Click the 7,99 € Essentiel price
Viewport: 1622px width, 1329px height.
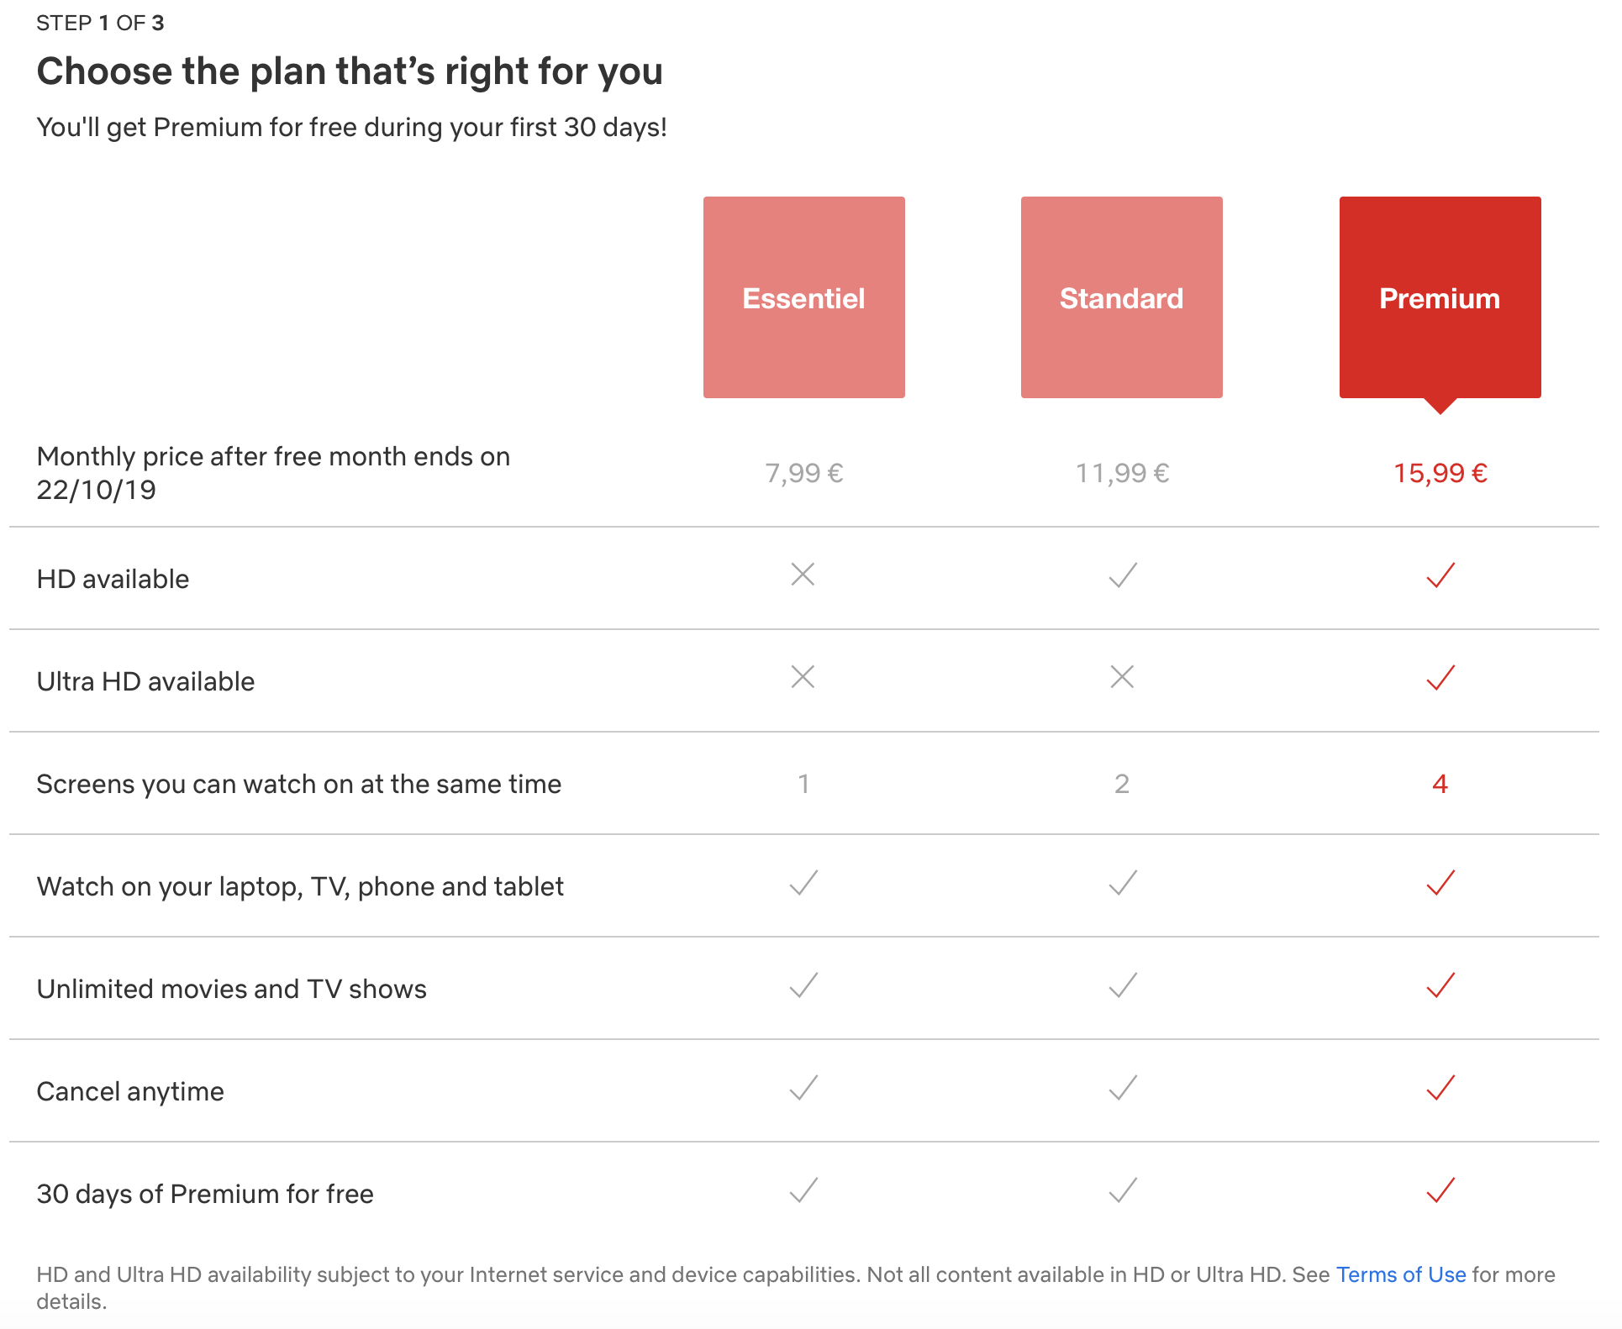tap(803, 473)
